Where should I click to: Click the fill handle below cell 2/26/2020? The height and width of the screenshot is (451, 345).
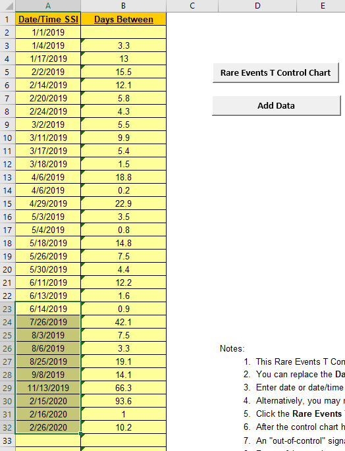click(x=80, y=433)
